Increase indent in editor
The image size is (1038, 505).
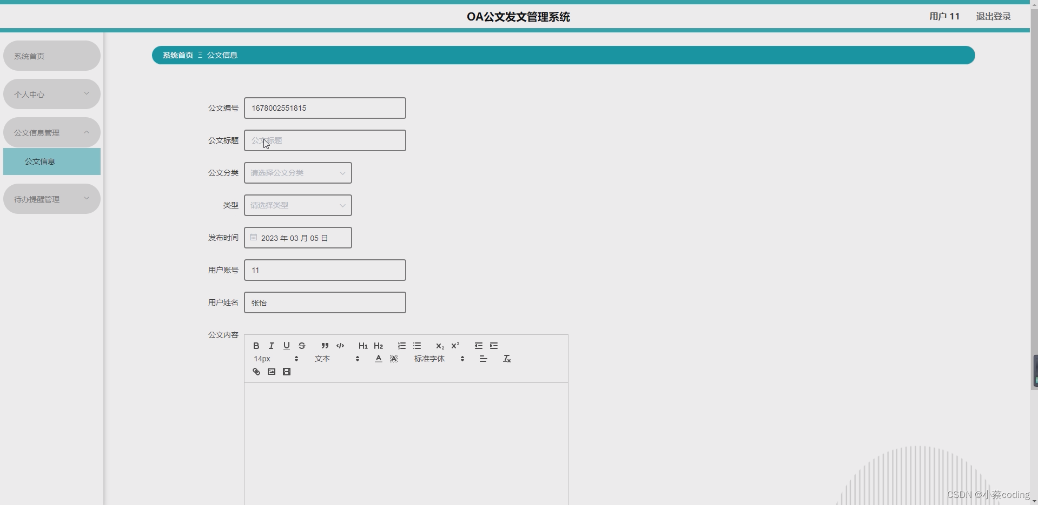(x=494, y=346)
